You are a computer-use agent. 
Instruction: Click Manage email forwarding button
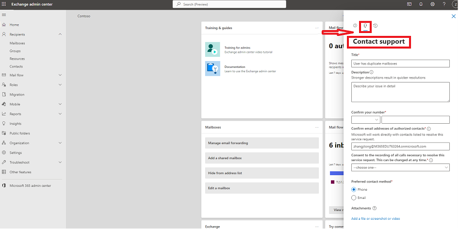[x=262, y=143]
